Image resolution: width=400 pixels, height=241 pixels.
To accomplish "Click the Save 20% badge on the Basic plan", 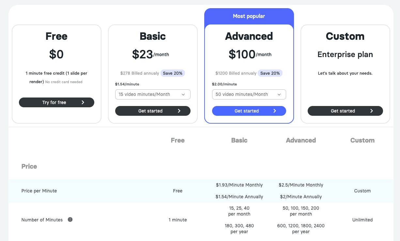I will tap(173, 73).
